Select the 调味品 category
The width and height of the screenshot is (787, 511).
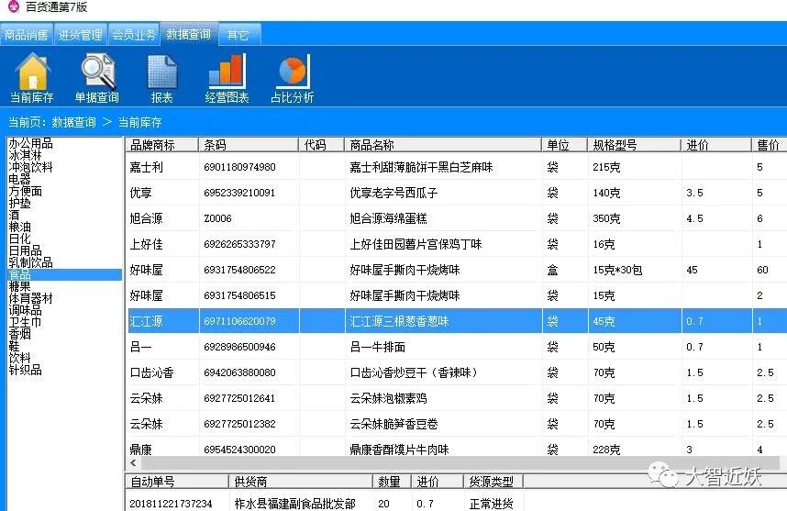(25, 310)
